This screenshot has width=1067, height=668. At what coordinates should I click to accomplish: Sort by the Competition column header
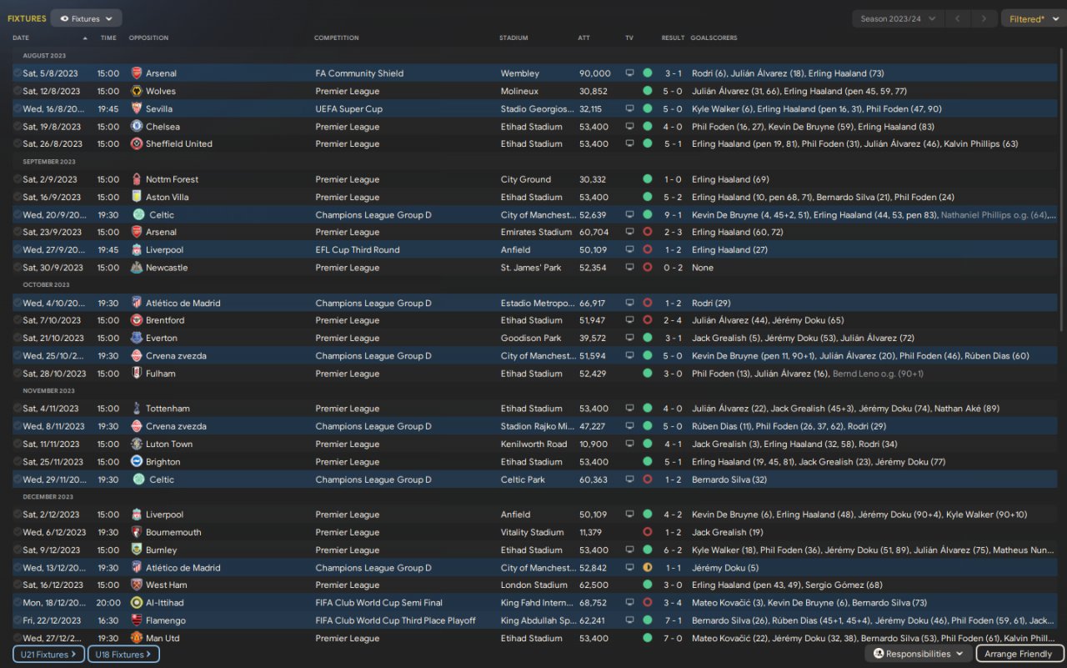point(337,38)
